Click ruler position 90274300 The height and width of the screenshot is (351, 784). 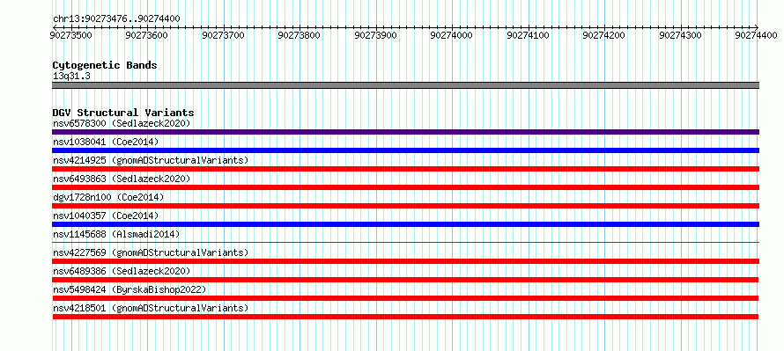(x=680, y=35)
